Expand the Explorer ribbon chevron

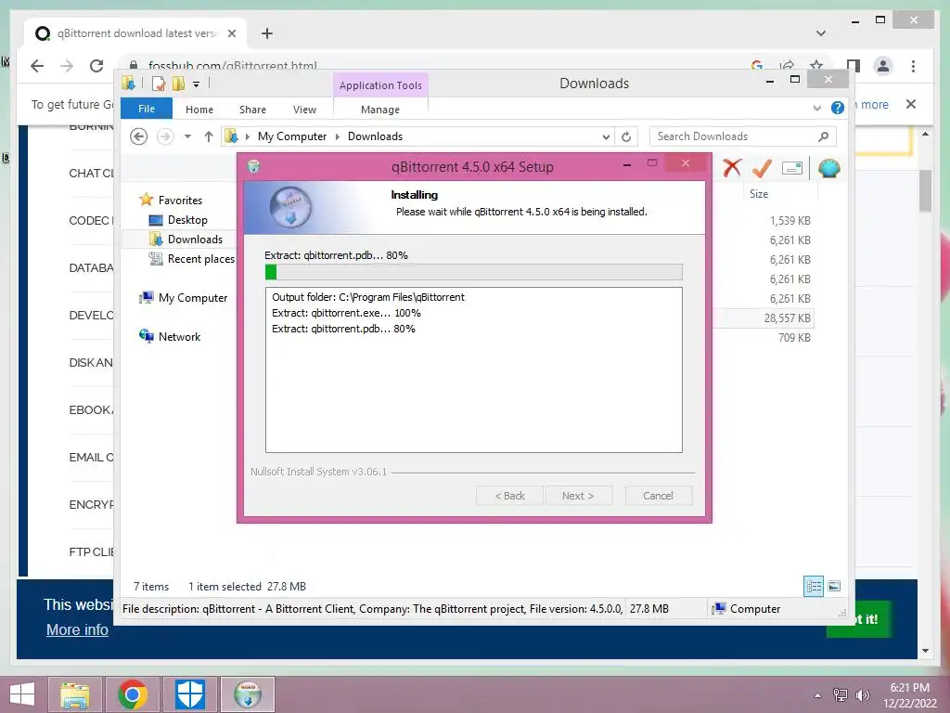(816, 108)
